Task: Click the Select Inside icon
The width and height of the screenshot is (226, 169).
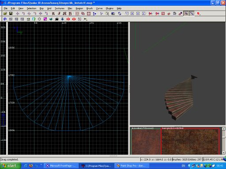Action: pyautogui.click(x=70, y=14)
